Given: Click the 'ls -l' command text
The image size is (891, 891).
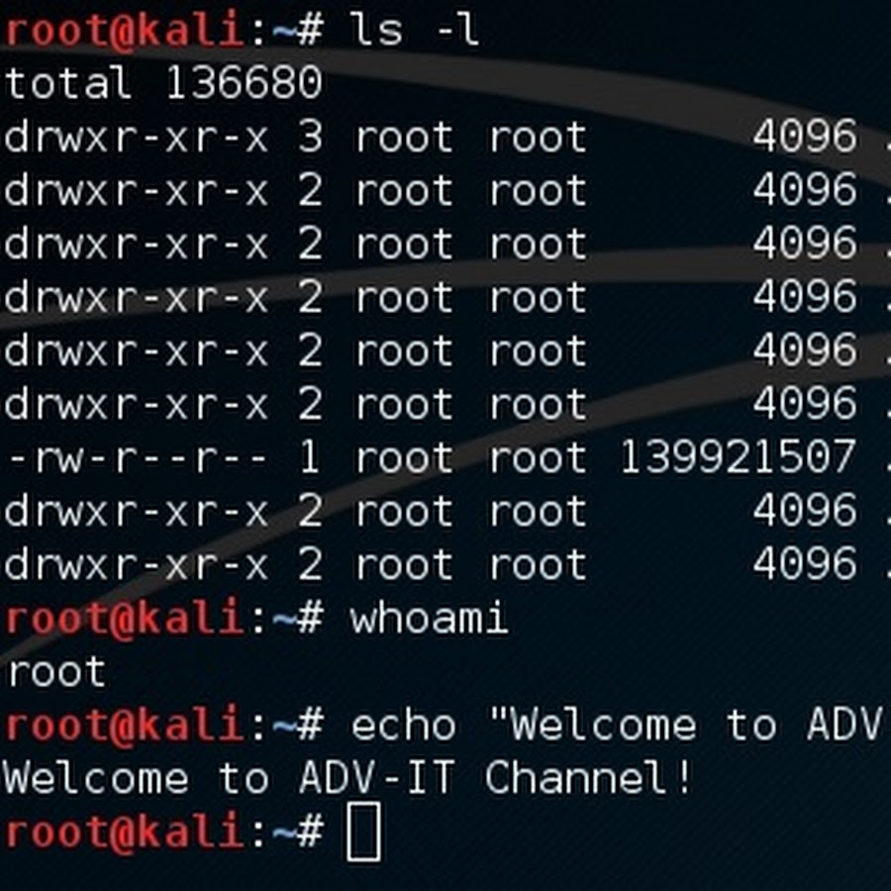Looking at the screenshot, I should pos(414,30).
